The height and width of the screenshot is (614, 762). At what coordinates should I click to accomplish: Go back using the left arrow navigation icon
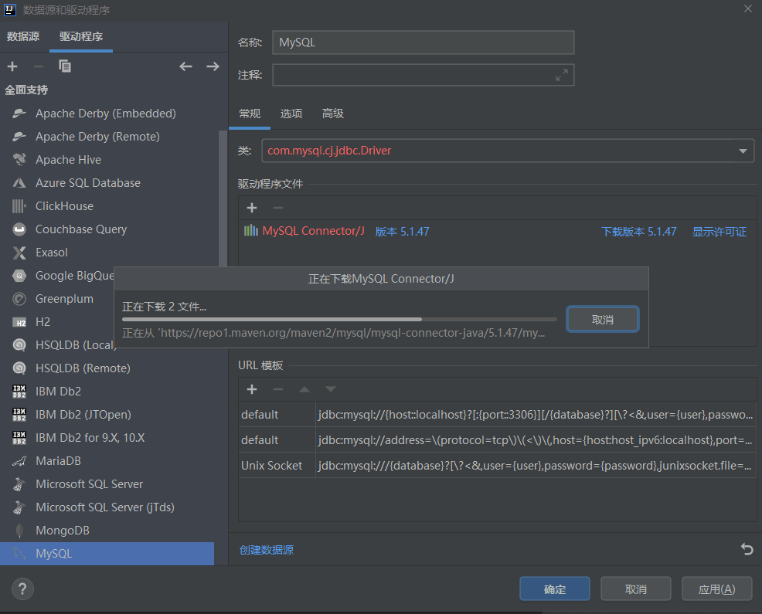(185, 66)
